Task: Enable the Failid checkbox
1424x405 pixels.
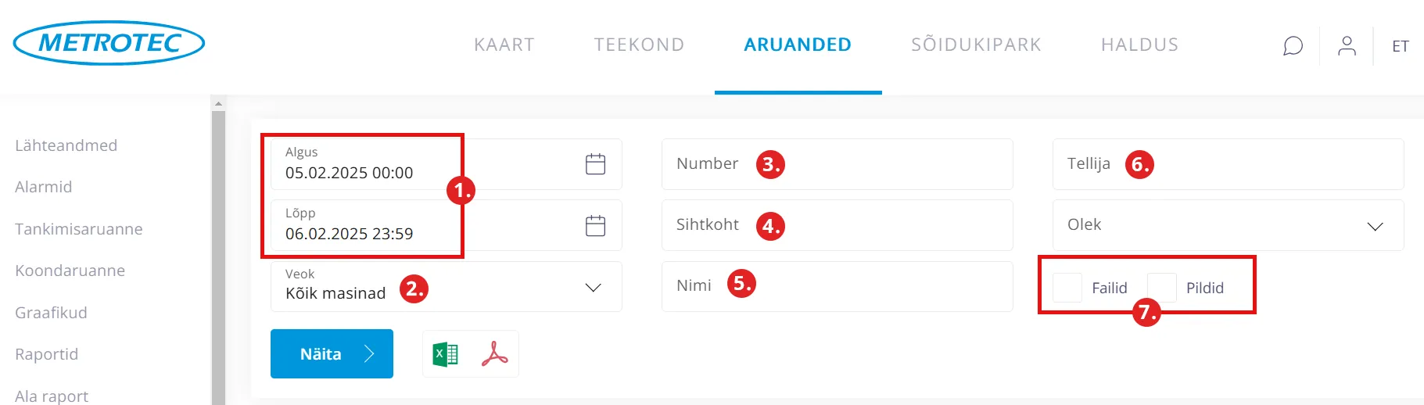Action: point(1067,288)
